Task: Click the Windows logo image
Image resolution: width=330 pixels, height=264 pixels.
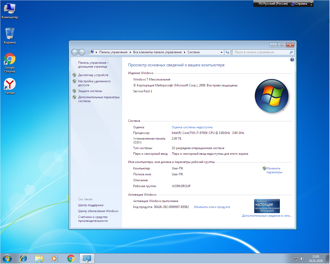Action: 272,96
